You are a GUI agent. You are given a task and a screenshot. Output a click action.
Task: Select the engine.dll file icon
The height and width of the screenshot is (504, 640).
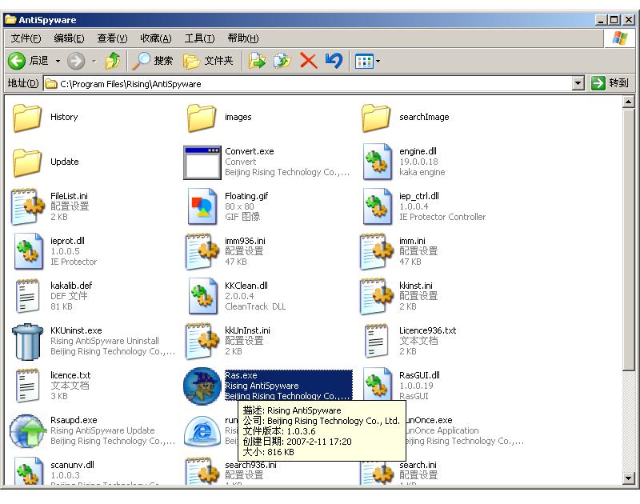[377, 162]
